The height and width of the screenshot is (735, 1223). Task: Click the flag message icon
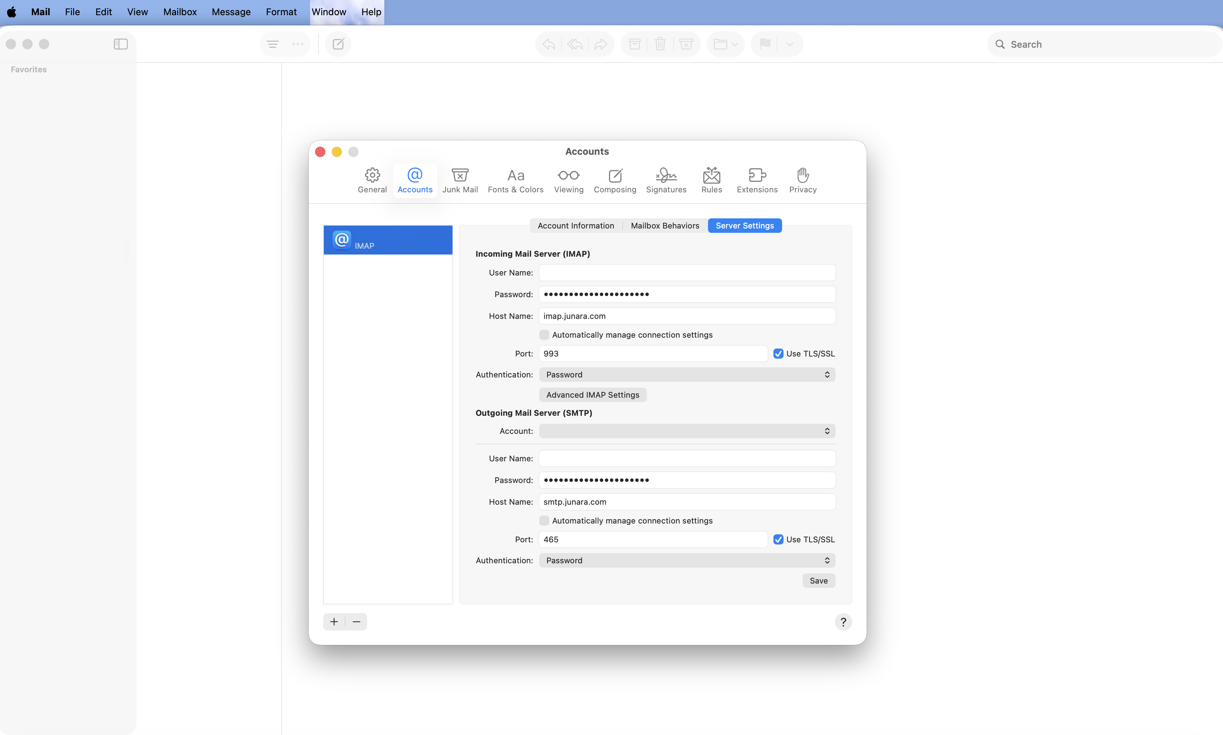tap(765, 44)
